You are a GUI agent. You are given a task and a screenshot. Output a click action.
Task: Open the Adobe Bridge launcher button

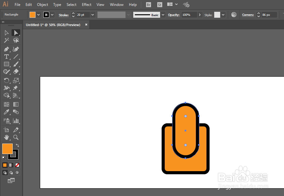point(148,4)
